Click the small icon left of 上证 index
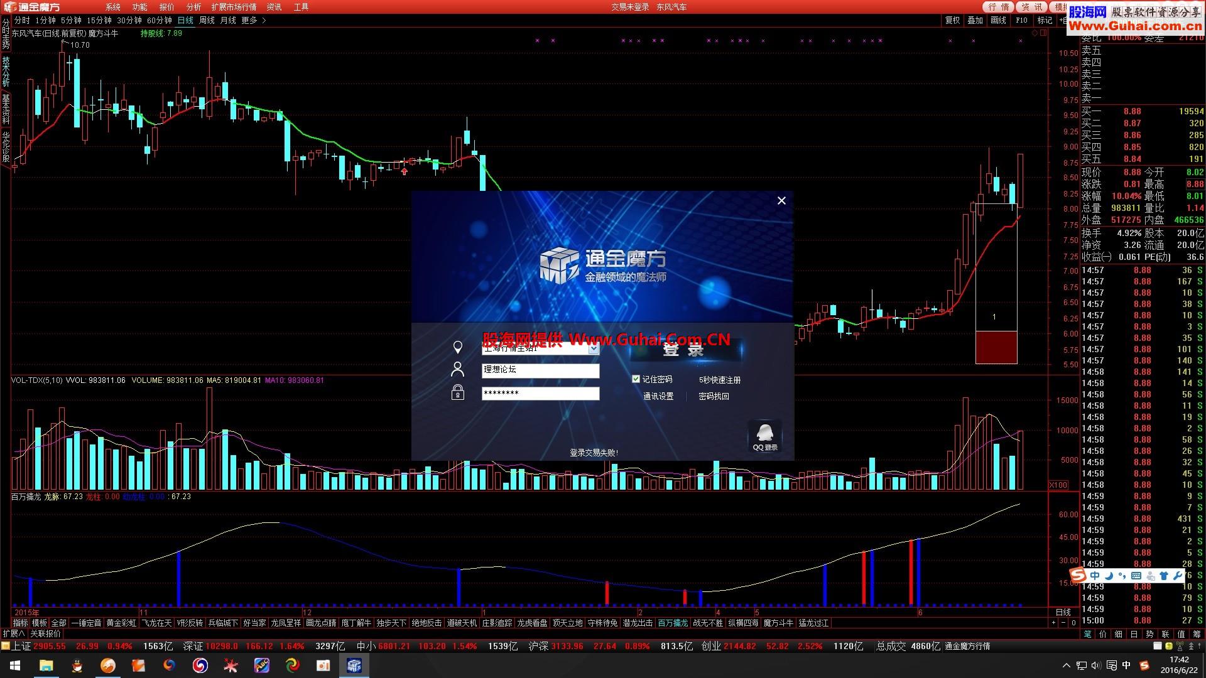1206x678 pixels. (6, 646)
